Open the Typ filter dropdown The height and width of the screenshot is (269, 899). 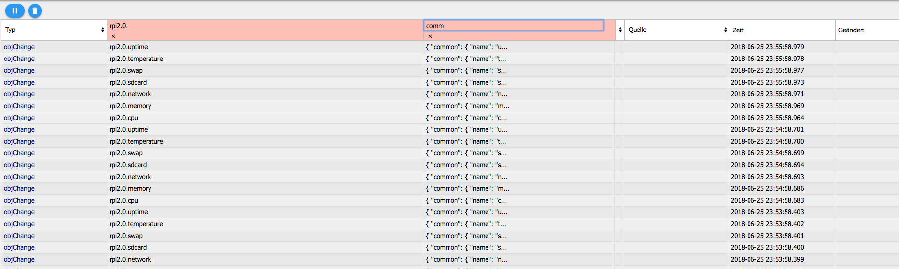pos(54,30)
